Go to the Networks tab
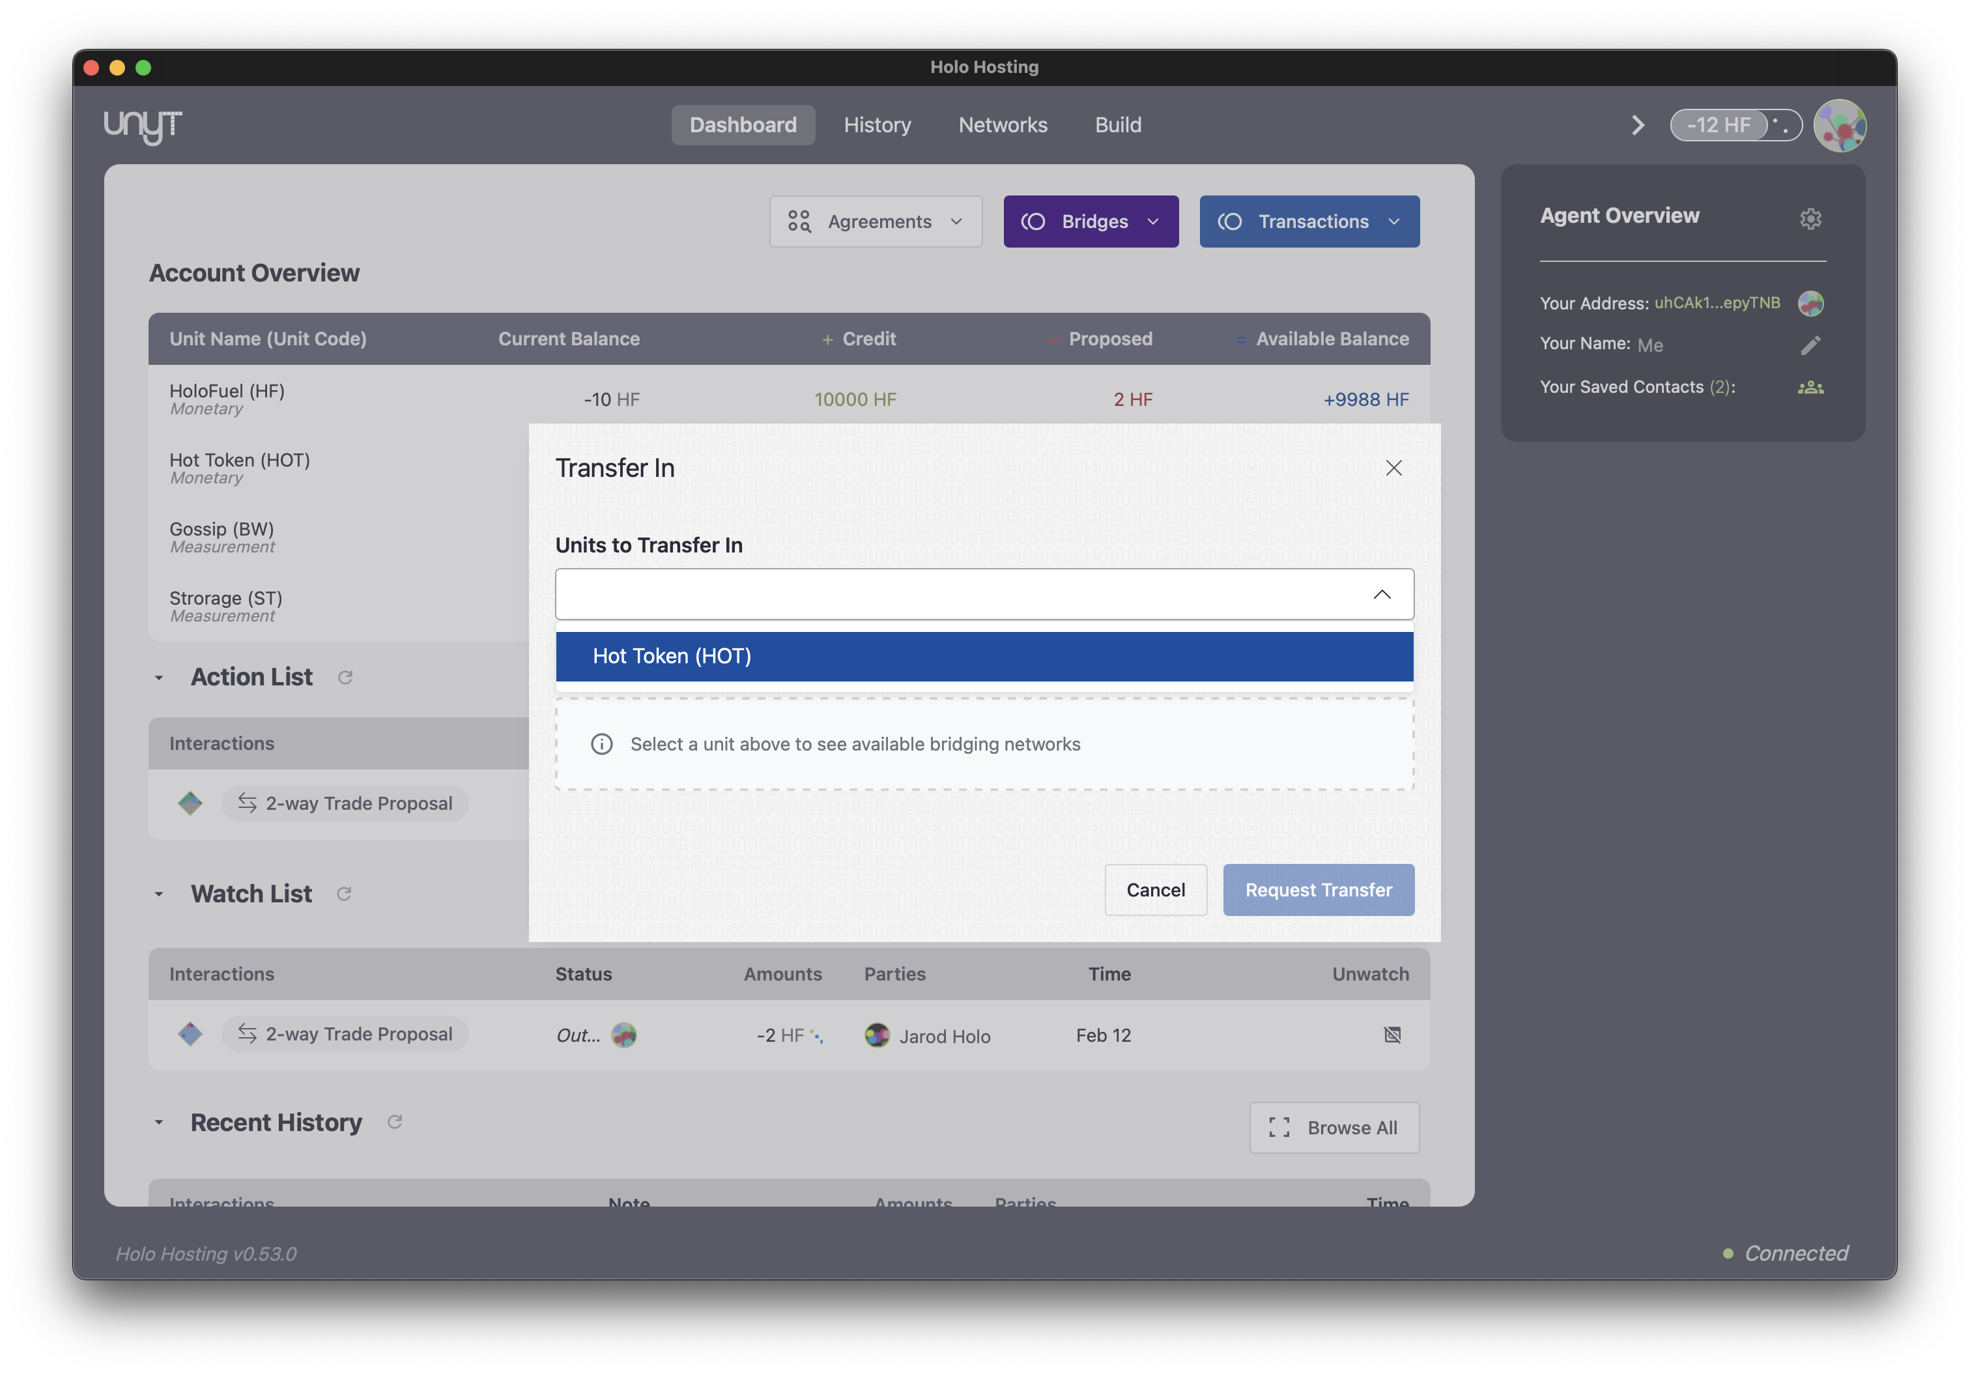The height and width of the screenshot is (1376, 1970). click(1002, 125)
